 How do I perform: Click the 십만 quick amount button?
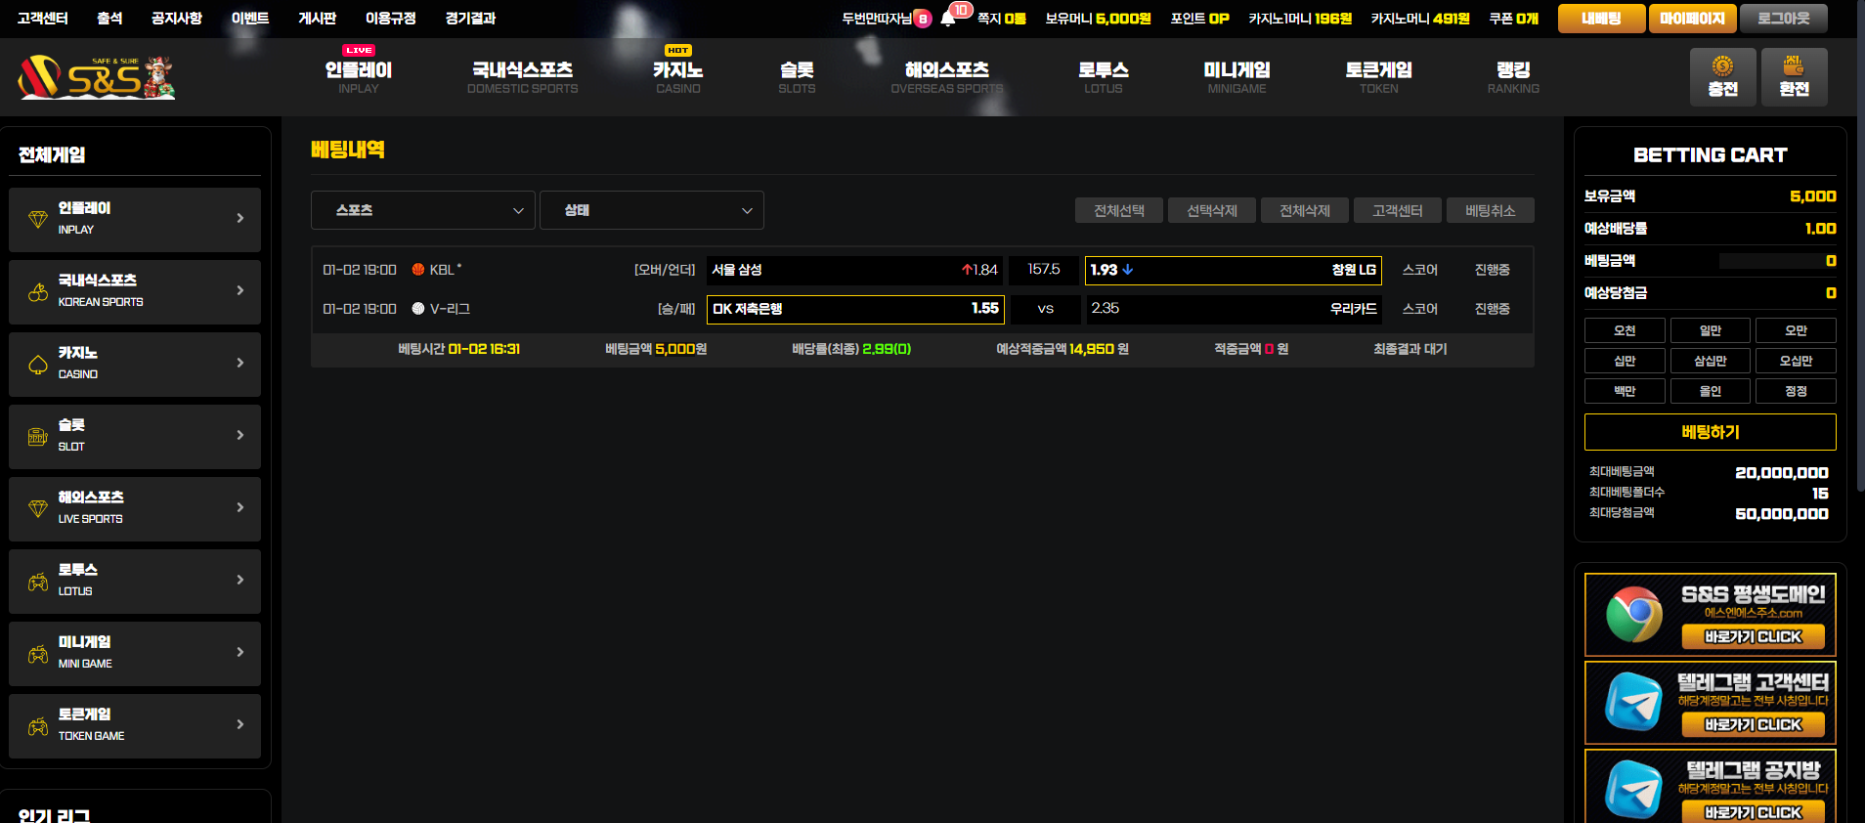[1625, 362]
